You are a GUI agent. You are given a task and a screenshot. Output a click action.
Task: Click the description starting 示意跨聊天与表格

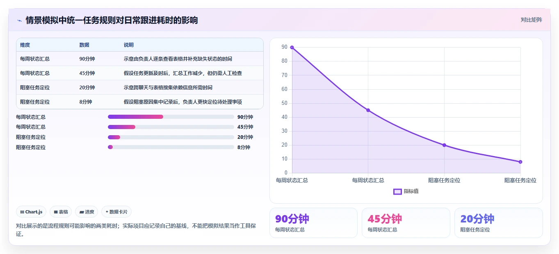(x=168, y=88)
